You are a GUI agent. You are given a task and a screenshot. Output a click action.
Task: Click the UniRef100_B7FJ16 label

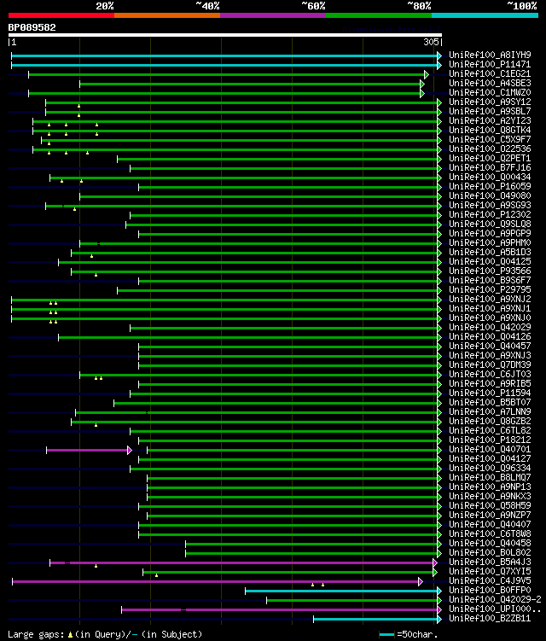pos(490,167)
